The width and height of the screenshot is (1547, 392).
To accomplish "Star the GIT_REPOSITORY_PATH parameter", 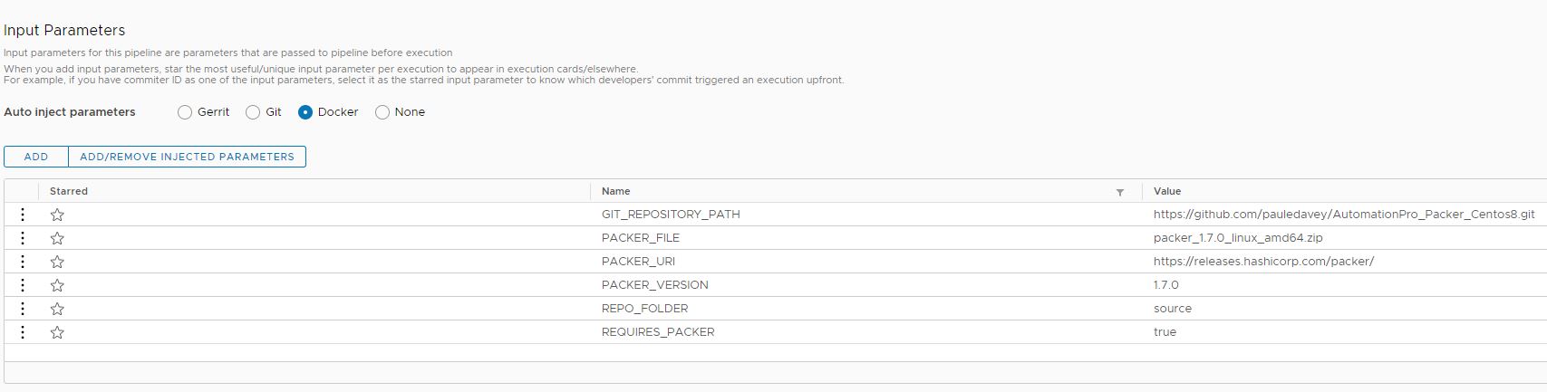I will [x=57, y=215].
